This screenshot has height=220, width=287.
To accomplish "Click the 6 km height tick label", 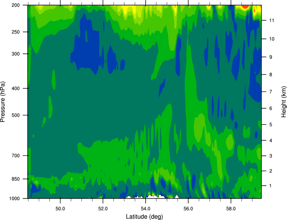I will [271, 108].
